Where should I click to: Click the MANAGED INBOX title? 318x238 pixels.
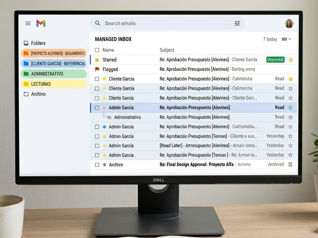[113, 39]
